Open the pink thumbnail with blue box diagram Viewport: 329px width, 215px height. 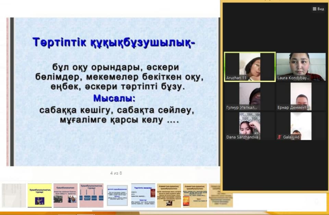[x=92, y=195]
